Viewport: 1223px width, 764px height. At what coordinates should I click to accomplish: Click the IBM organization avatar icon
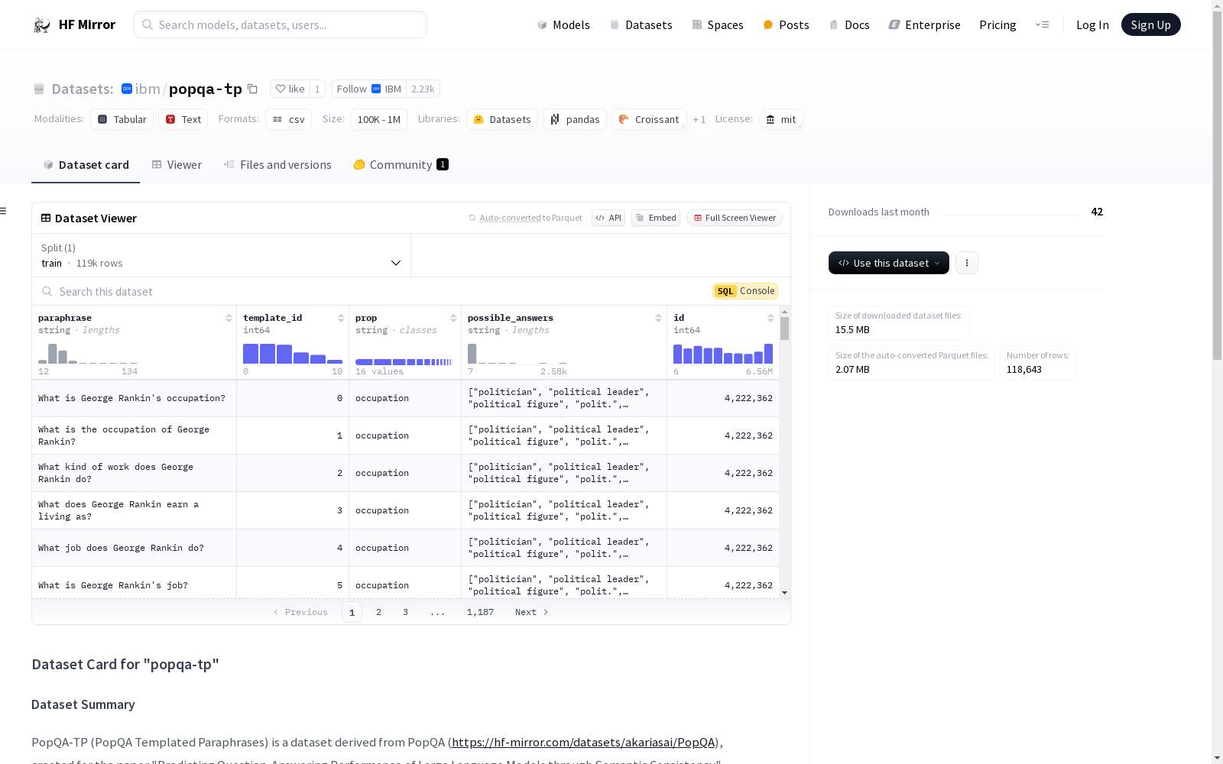(x=127, y=89)
